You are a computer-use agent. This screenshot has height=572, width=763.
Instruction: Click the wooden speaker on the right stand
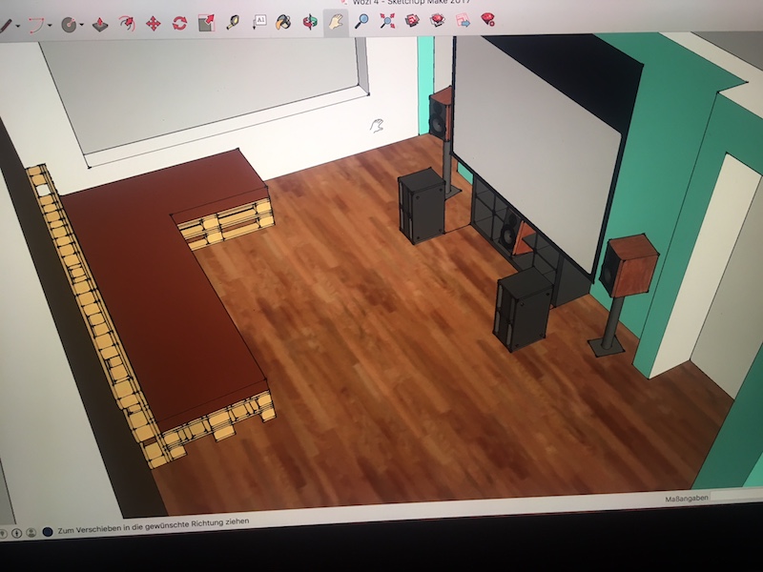click(x=629, y=266)
